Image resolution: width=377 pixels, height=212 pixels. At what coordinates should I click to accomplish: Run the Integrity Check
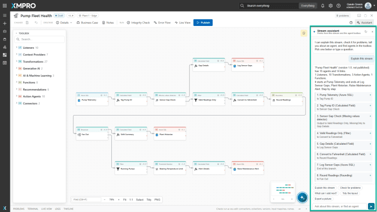138,23
